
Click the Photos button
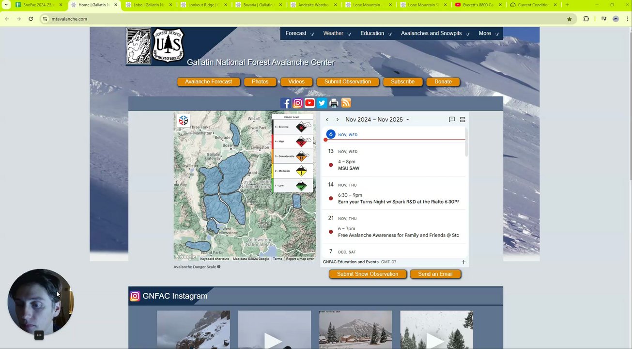coord(260,82)
